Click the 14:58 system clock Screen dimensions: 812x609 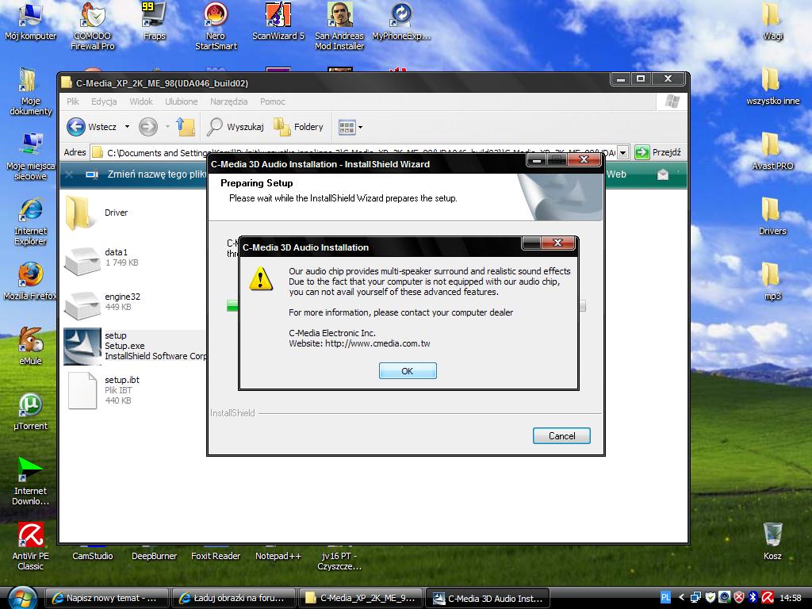click(791, 598)
